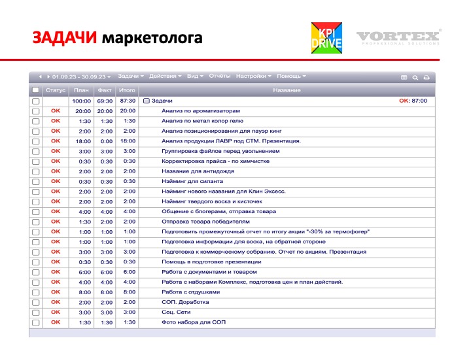Tick checkbox for Задачи summary row
The width and height of the screenshot is (471, 353).
36,101
